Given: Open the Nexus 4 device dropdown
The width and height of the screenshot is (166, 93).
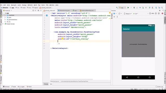Looking at the screenshot, I should click(128, 14).
